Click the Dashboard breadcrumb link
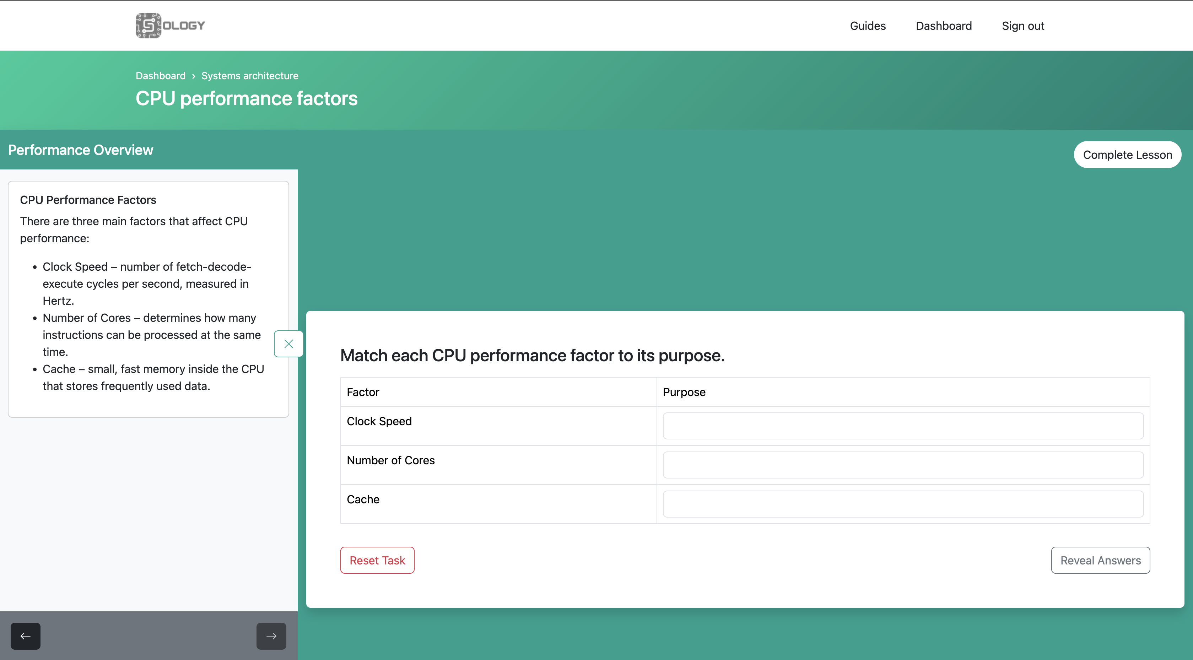Image resolution: width=1193 pixels, height=660 pixels. tap(160, 76)
